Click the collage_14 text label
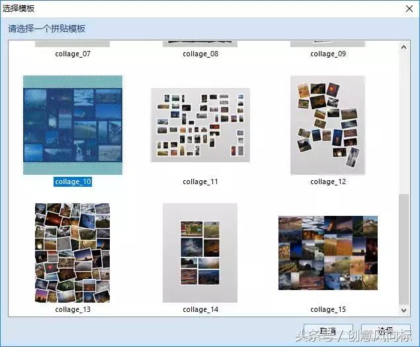 click(200, 309)
